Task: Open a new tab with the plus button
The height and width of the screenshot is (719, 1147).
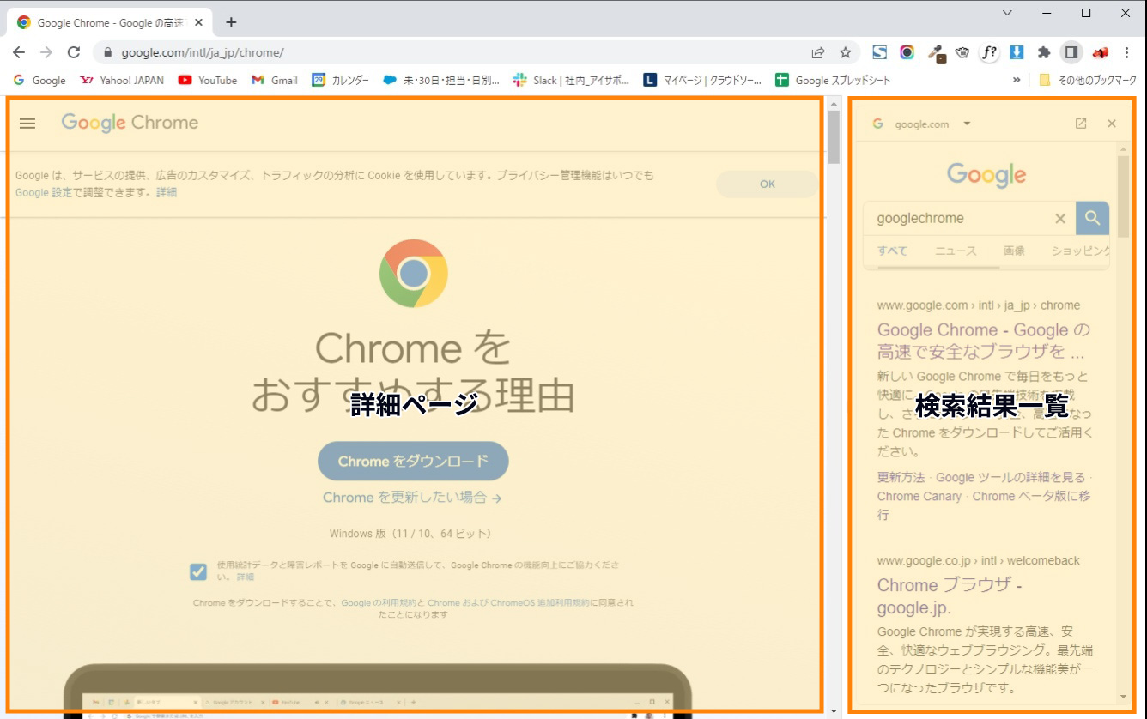Action: coord(231,22)
